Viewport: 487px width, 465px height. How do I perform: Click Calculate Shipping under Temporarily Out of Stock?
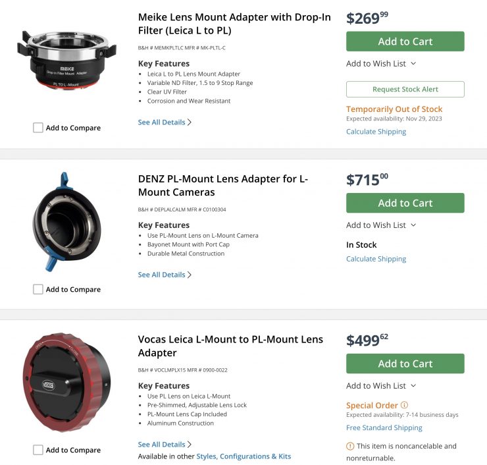tap(376, 132)
